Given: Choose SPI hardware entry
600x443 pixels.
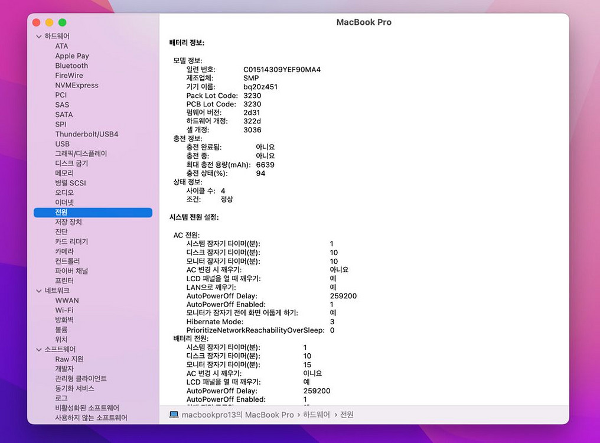Looking at the screenshot, I should point(60,125).
